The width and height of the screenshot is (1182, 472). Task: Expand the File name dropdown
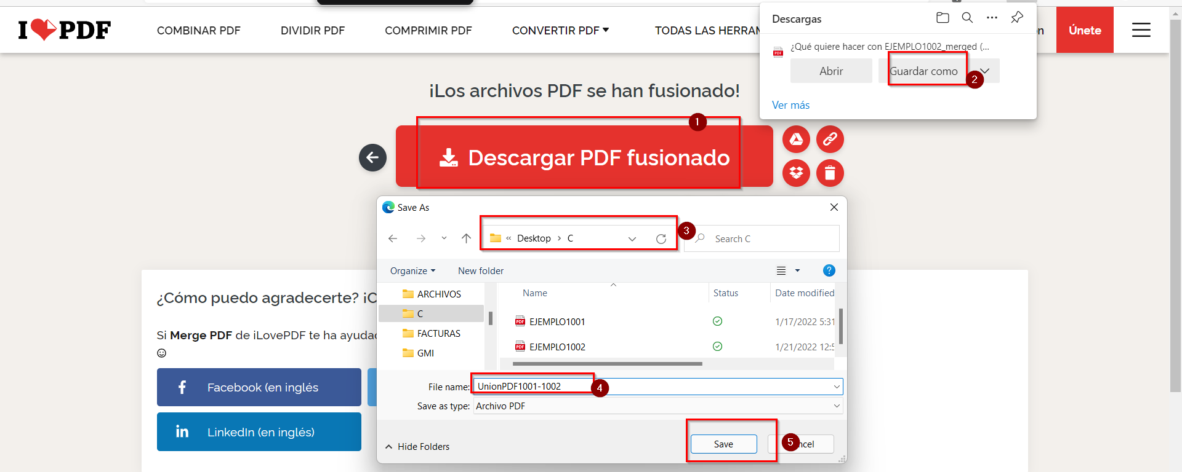(x=837, y=387)
